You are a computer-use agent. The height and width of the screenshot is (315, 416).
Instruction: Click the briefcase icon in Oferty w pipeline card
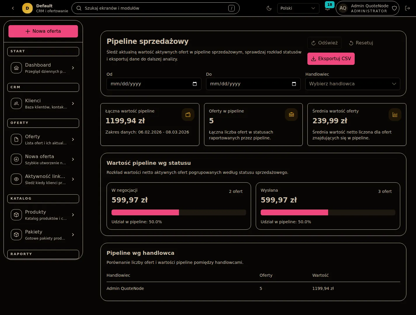291,115
